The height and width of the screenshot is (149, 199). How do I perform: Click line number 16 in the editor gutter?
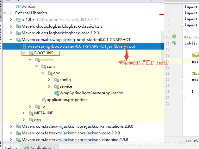[168, 73]
